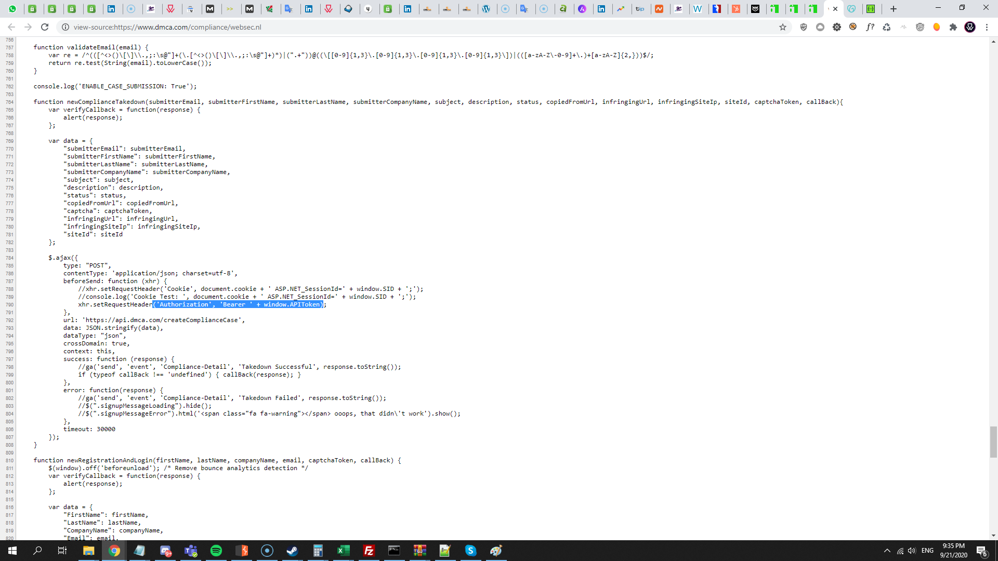Click the scrollbar up arrow
The width and height of the screenshot is (998, 561).
point(993,41)
